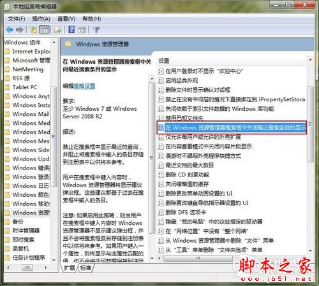Select the Windows Anyt tree node
The width and height of the screenshot is (319, 286).
click(31, 96)
